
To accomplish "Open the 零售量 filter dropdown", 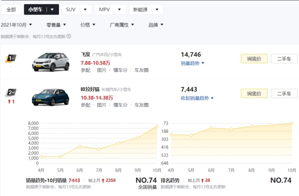I will tap(56, 25).
